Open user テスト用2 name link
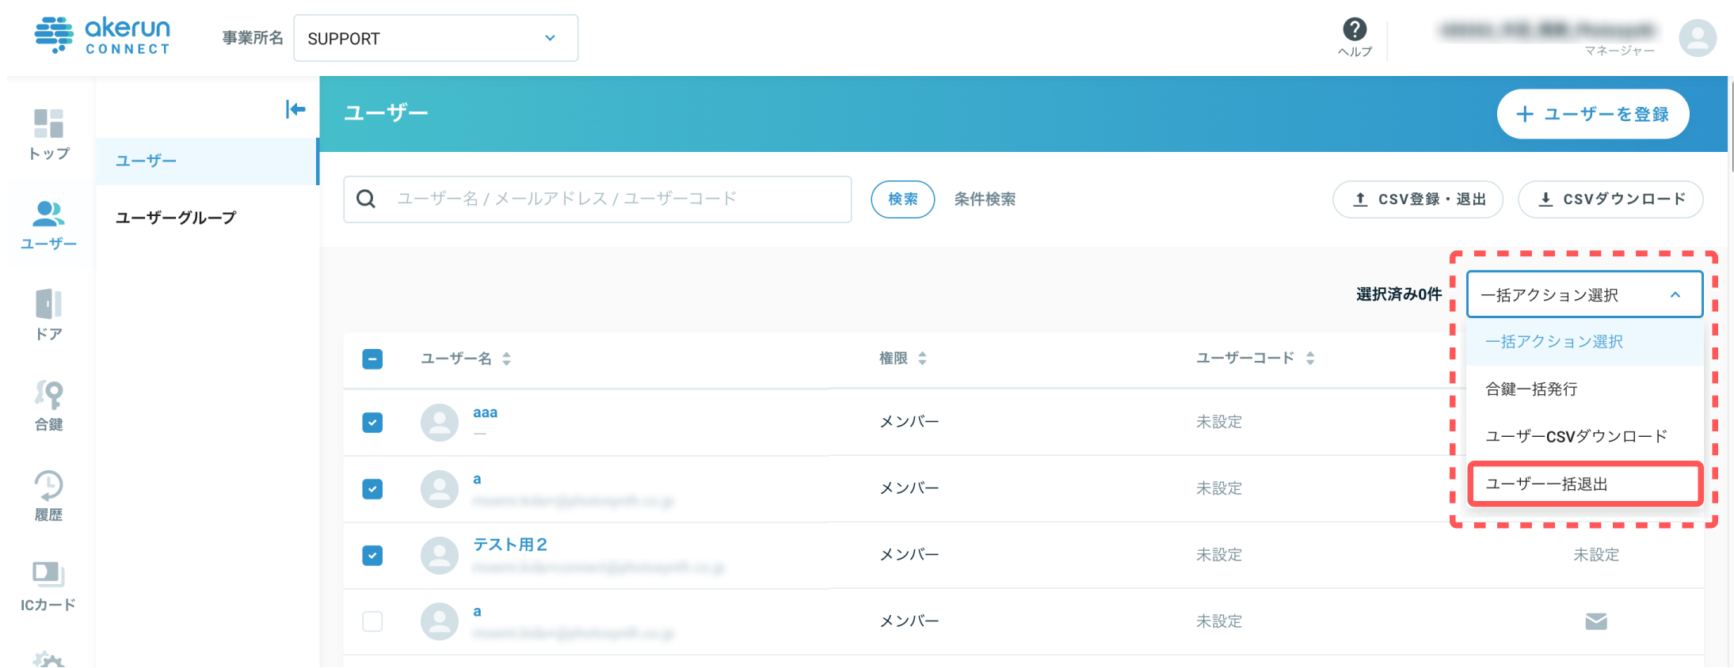The width and height of the screenshot is (1734, 668). click(x=510, y=545)
